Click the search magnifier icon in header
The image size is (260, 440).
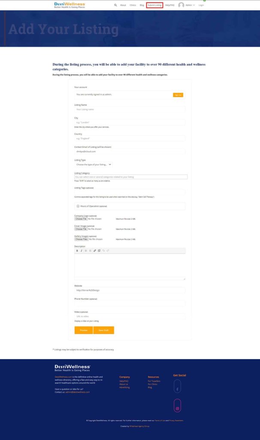(115, 5)
